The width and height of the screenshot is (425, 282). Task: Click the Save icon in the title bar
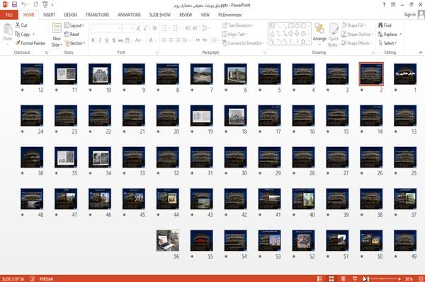point(14,5)
